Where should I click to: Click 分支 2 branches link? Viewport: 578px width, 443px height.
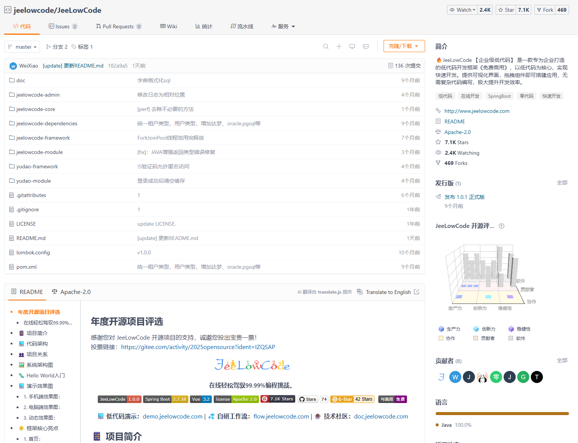pos(57,47)
